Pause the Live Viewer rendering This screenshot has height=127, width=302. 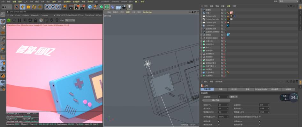19,20
